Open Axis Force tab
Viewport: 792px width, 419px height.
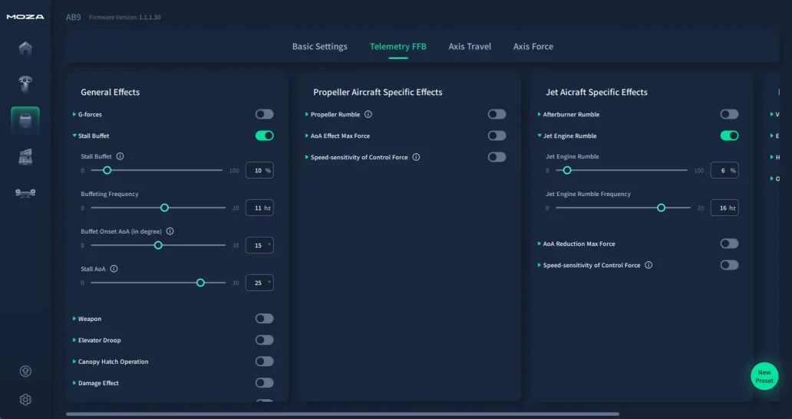pos(533,47)
